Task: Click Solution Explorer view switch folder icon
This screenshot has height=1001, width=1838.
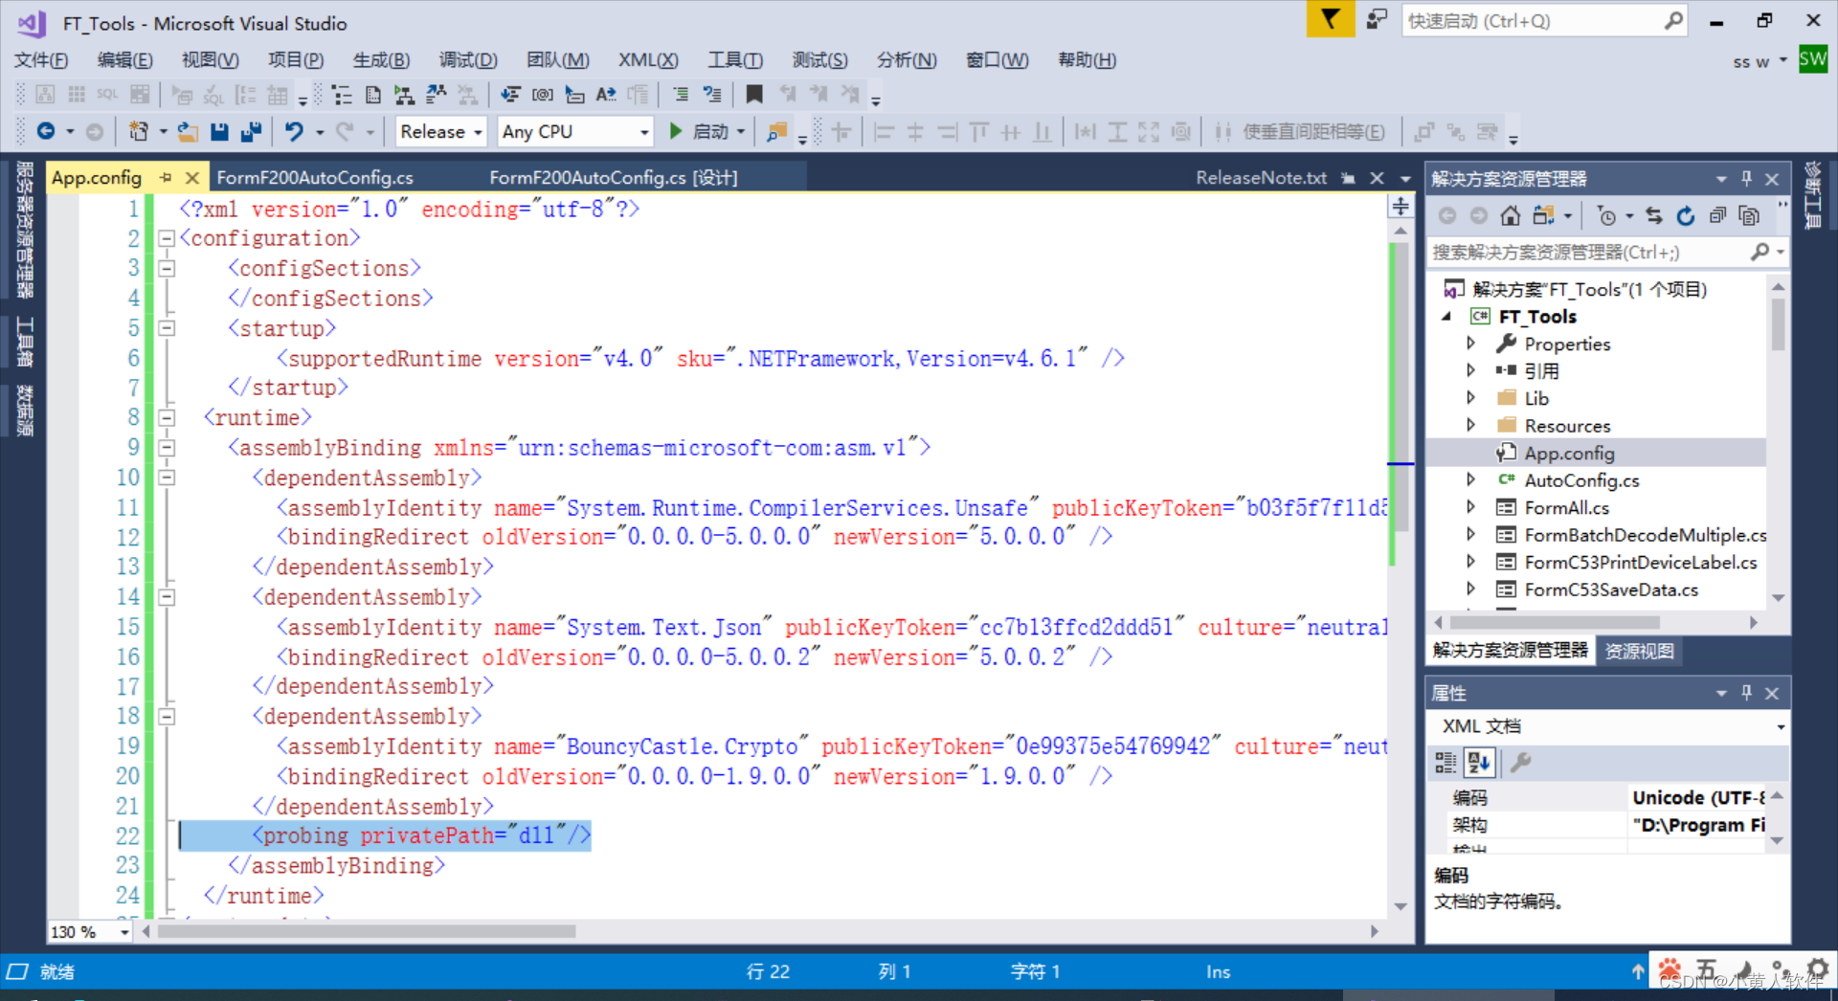Action: 1543,215
